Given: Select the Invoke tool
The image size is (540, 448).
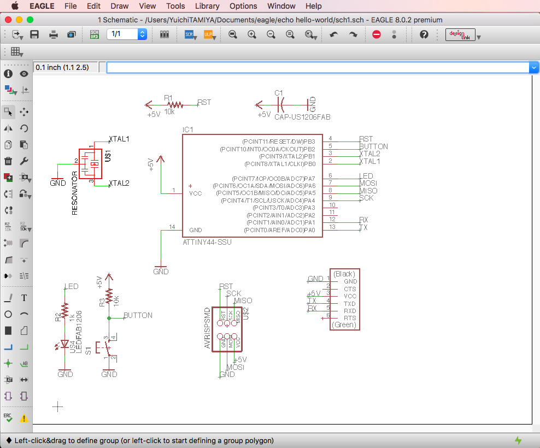Looking at the screenshot, I should pos(24,260).
